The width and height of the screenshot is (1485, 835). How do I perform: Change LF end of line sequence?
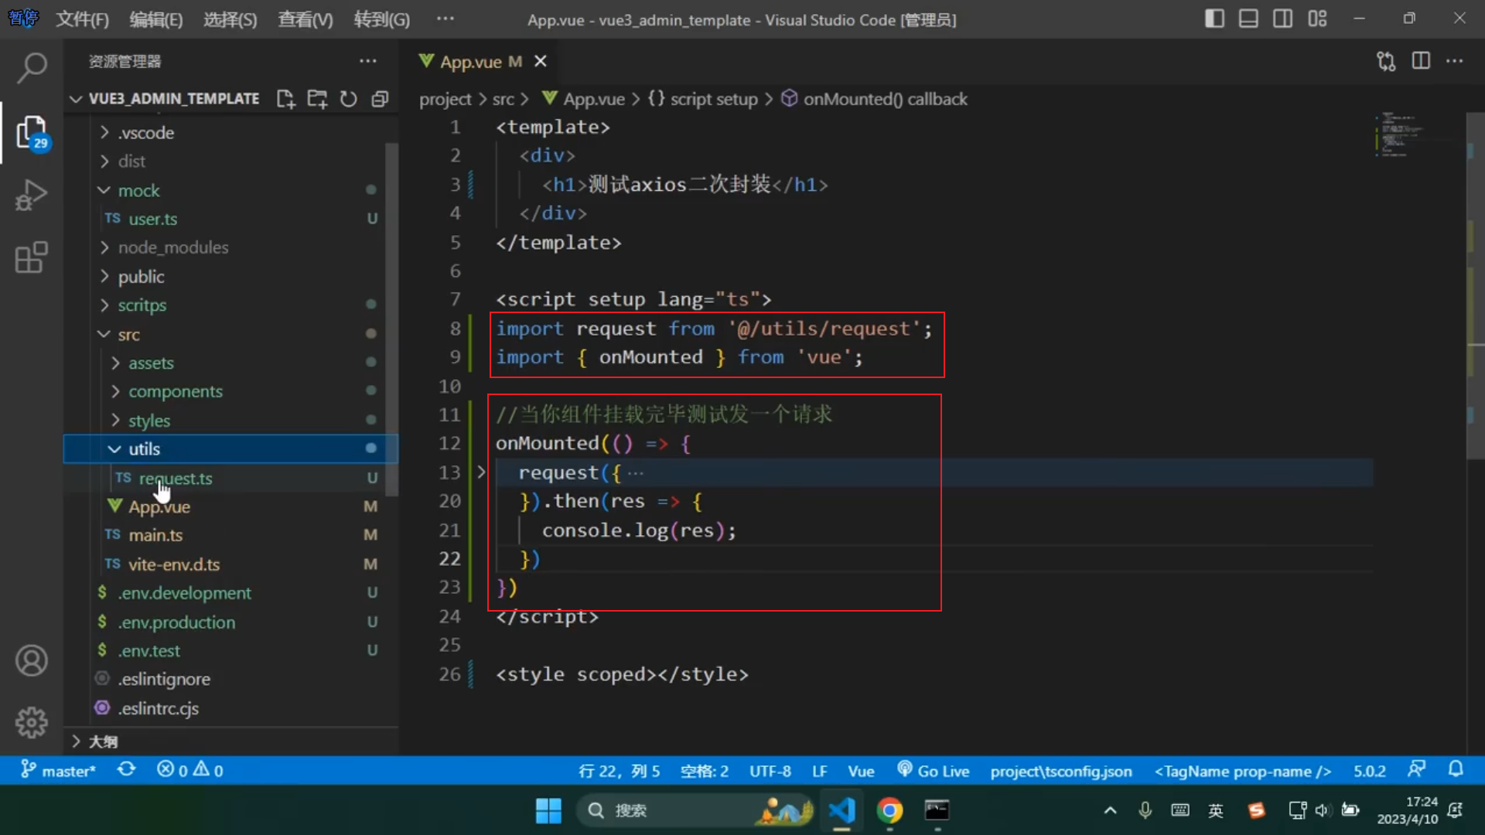tap(820, 771)
